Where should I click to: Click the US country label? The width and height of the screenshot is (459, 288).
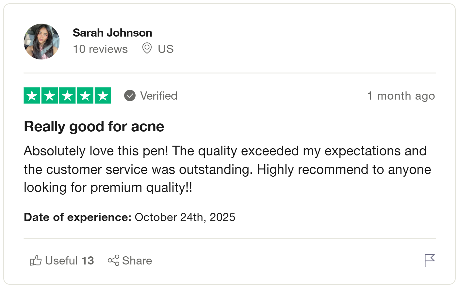[x=166, y=49]
